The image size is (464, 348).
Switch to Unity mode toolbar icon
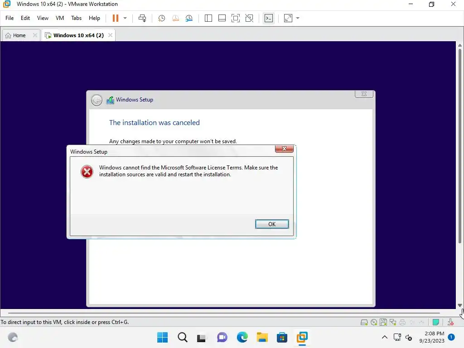pos(250,18)
